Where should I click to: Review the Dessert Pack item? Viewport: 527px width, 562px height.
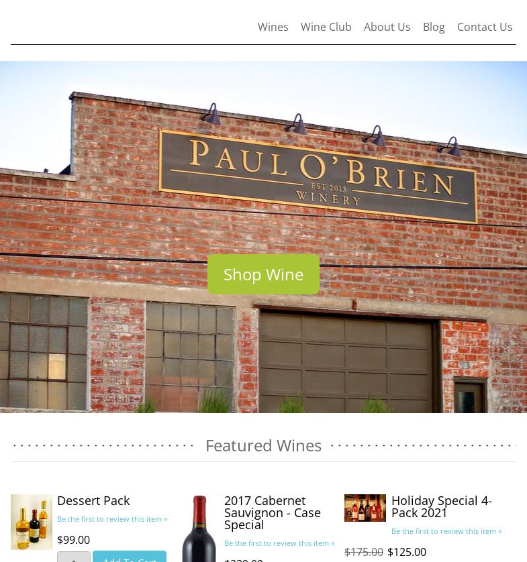click(x=112, y=519)
